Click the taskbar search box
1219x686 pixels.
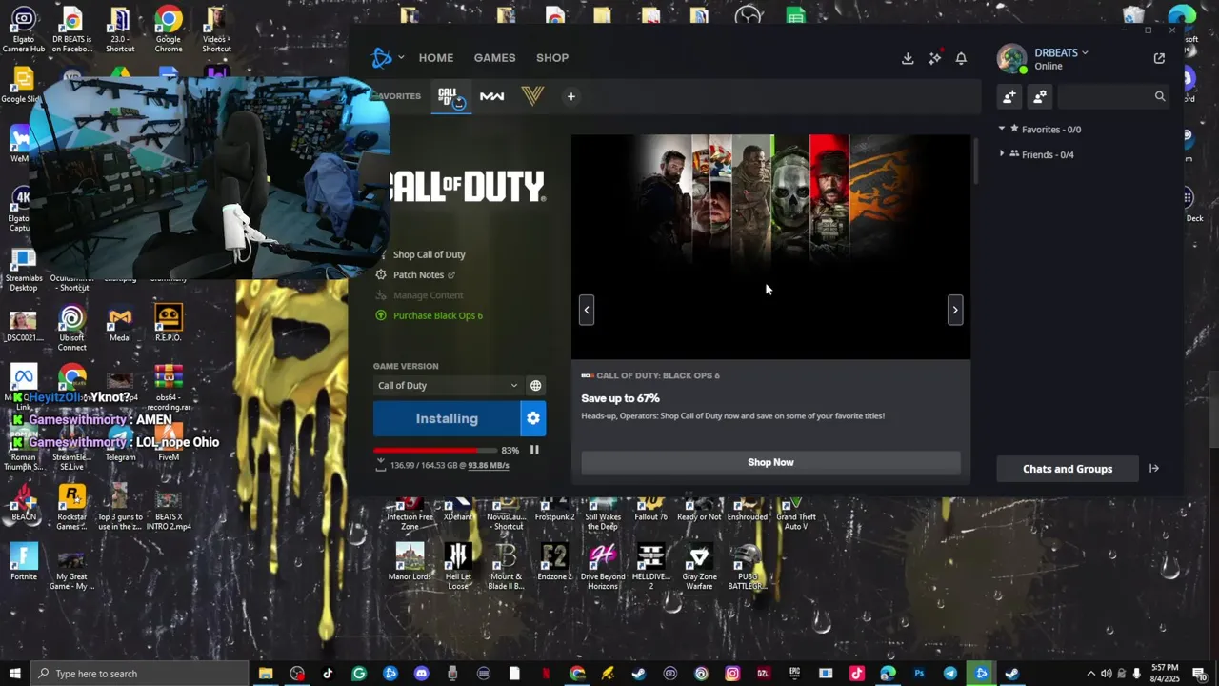(x=139, y=674)
